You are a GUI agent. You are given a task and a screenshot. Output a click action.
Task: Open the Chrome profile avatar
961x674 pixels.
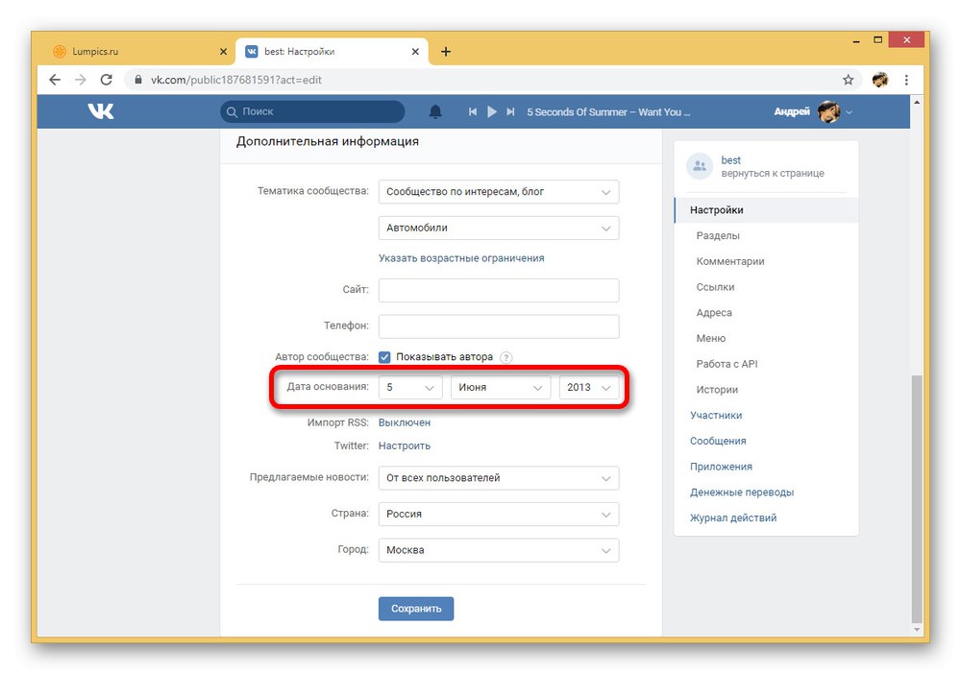point(880,80)
